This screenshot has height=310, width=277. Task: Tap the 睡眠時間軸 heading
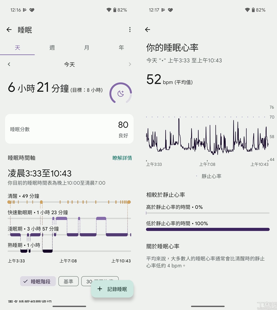pos(21,158)
